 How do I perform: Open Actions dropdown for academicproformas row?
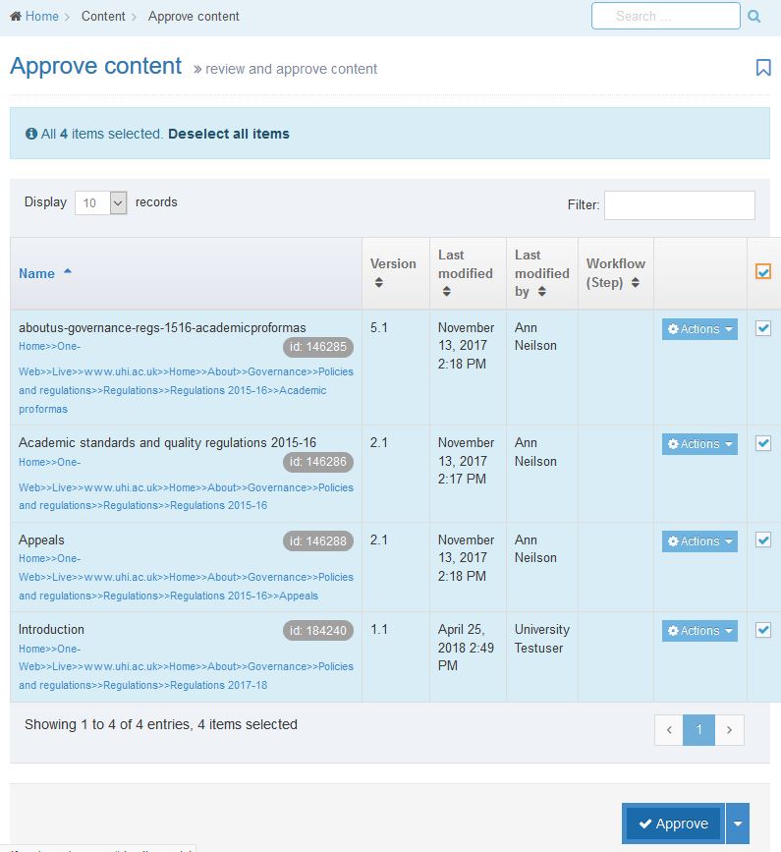point(699,329)
